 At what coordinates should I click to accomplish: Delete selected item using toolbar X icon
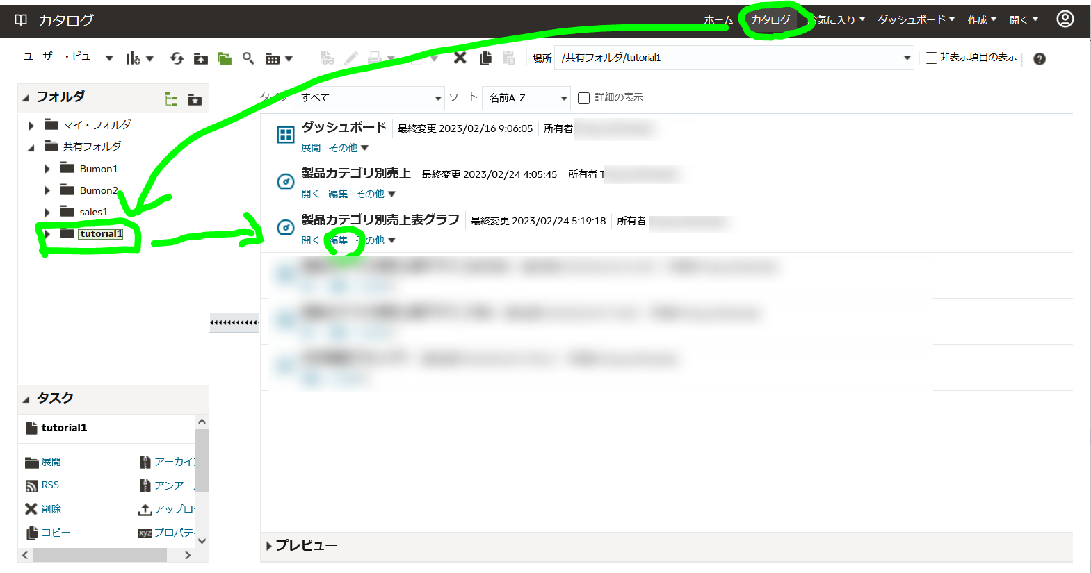coord(460,58)
